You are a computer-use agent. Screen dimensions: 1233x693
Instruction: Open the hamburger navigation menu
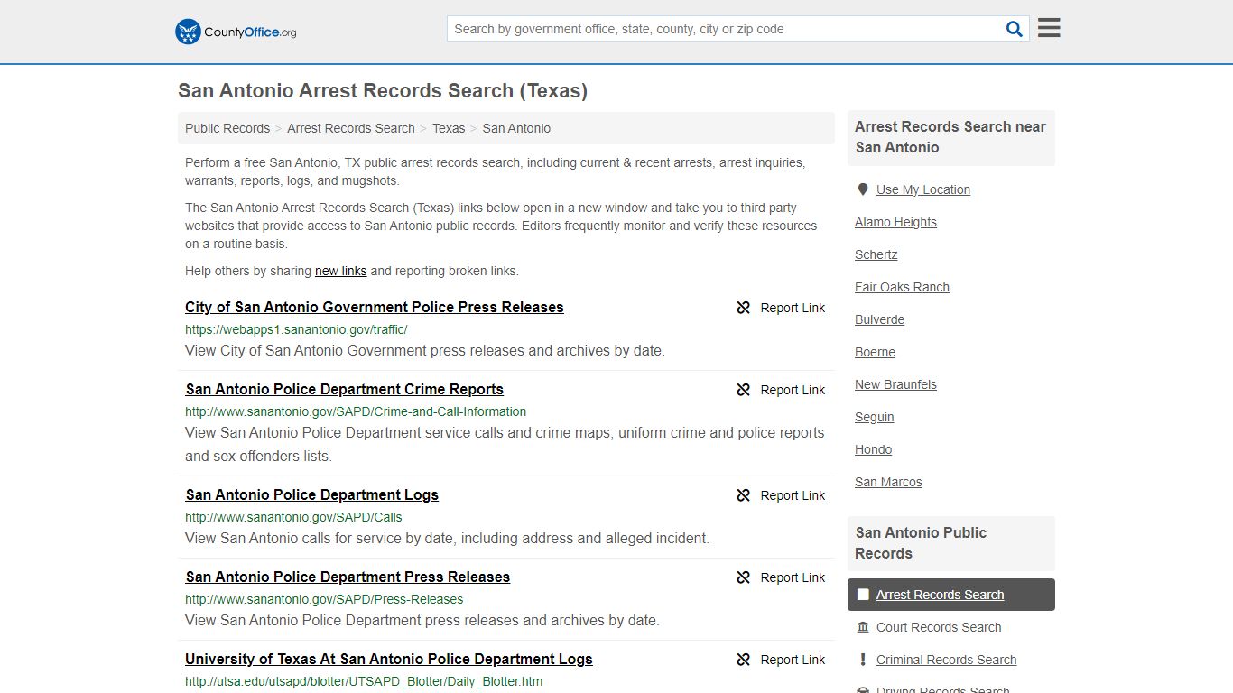tap(1048, 28)
